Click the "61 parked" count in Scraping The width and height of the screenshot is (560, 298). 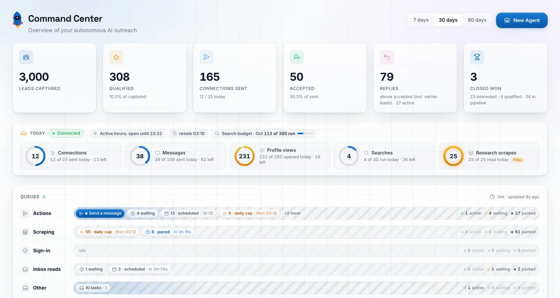(523, 232)
